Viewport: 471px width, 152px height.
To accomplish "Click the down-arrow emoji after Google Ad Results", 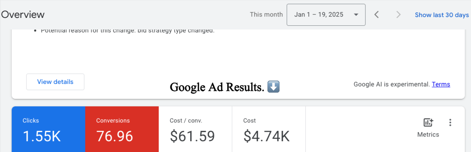I will point(273,87).
